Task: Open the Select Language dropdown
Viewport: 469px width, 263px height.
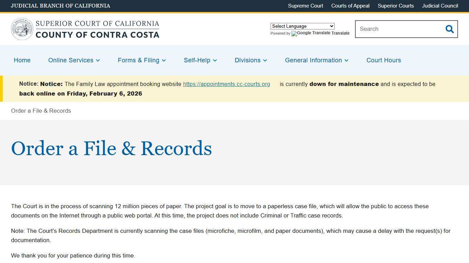Action: tap(302, 26)
